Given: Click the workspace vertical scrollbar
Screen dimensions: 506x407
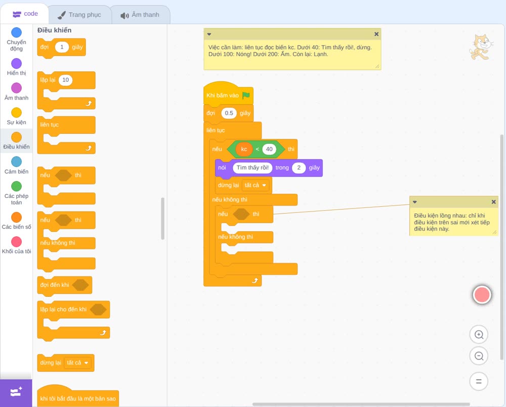Looking at the screenshot, I should [x=502, y=247].
